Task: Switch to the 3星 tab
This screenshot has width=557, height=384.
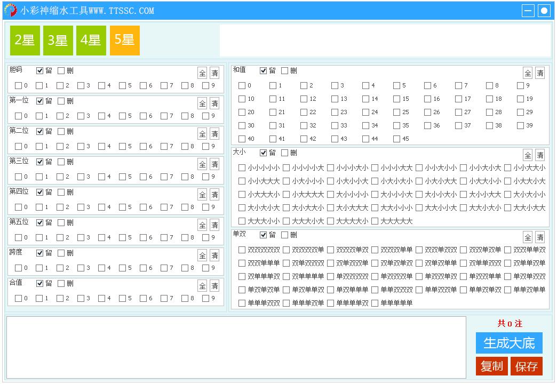Action: pos(58,41)
